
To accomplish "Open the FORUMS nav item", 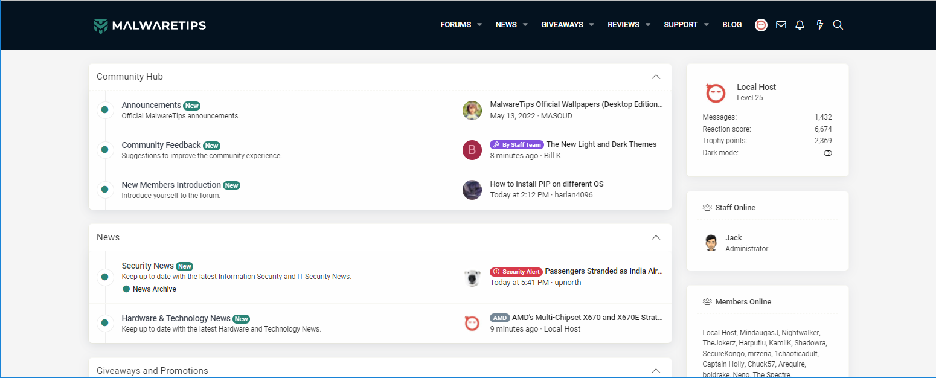I will pos(456,25).
